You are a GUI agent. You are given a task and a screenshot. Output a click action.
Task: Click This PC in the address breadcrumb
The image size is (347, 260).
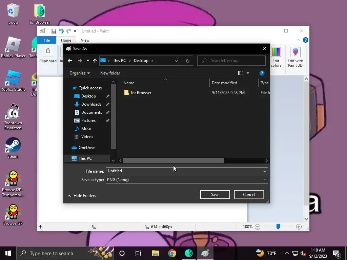[119, 61]
